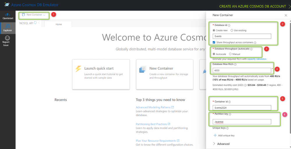291x149 pixels.
Task: Open the Explorer sidebar item
Action: click(8, 28)
